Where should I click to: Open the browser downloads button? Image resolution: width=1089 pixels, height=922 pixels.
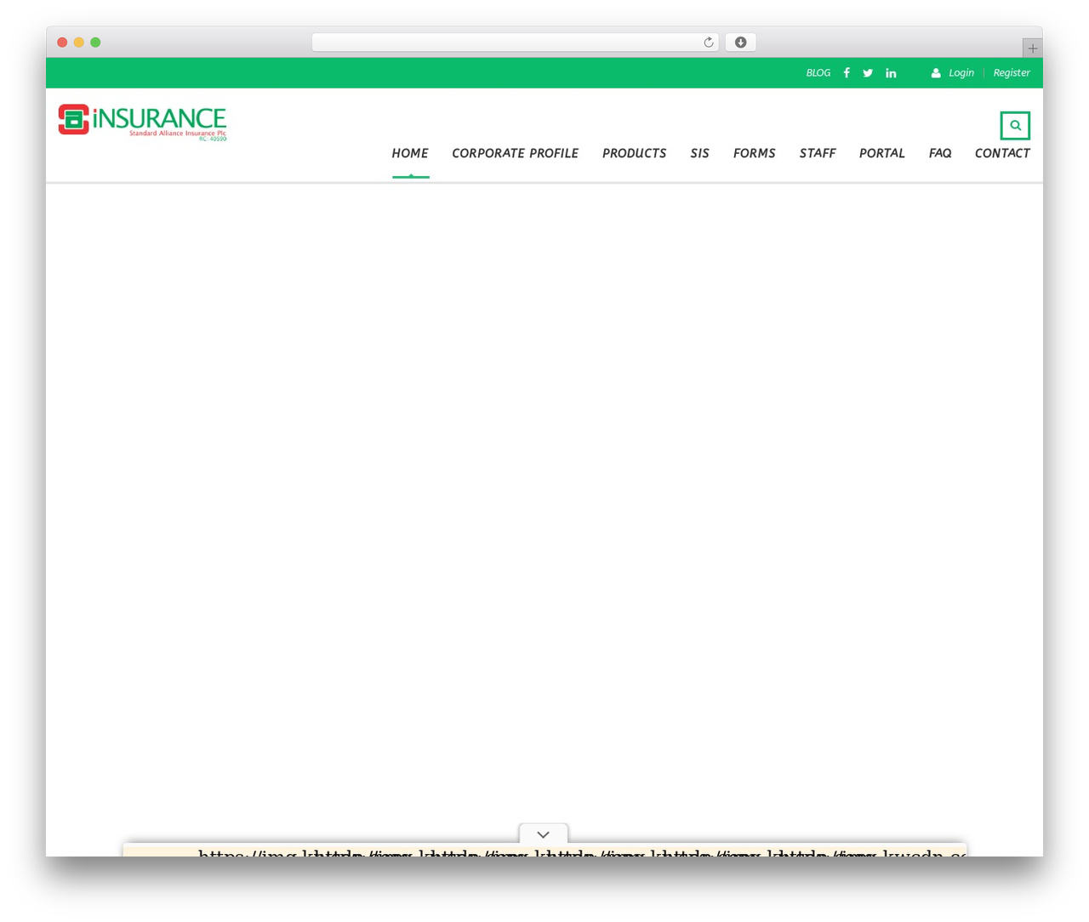pyautogui.click(x=740, y=43)
